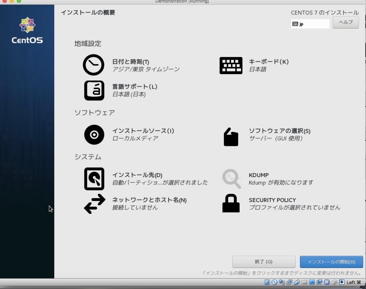Click the CentOS logo in sidebar

(x=27, y=30)
